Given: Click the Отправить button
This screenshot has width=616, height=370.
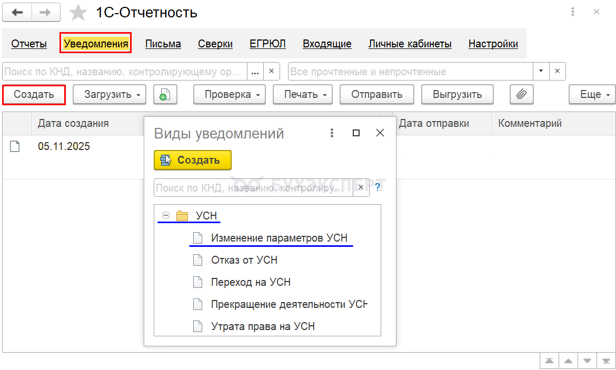Looking at the screenshot, I should [x=377, y=95].
